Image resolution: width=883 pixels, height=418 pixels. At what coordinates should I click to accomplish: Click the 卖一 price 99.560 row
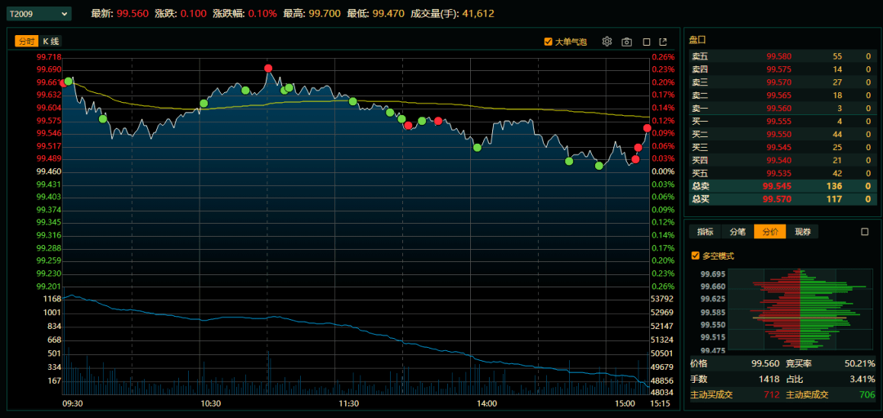(x=778, y=109)
